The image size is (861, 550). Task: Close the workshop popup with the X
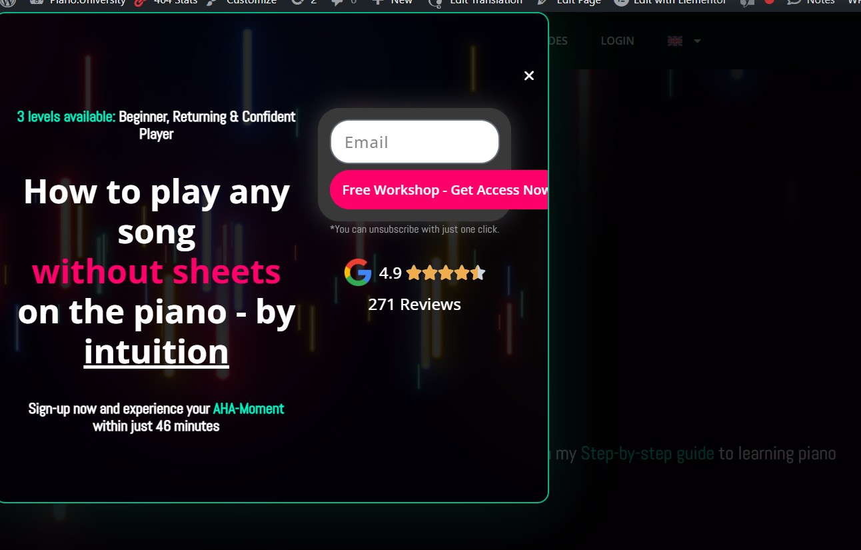529,76
